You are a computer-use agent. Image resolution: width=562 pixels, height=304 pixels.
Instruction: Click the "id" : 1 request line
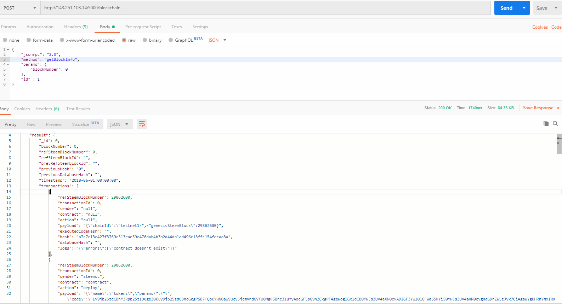[30, 79]
